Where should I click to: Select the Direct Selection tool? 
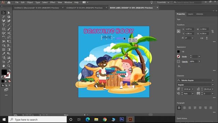(x=9, y=13)
